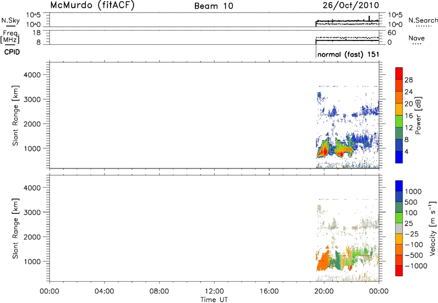
Task: Click the grey -25 to 25 velocity swatch
Action: coord(399,228)
